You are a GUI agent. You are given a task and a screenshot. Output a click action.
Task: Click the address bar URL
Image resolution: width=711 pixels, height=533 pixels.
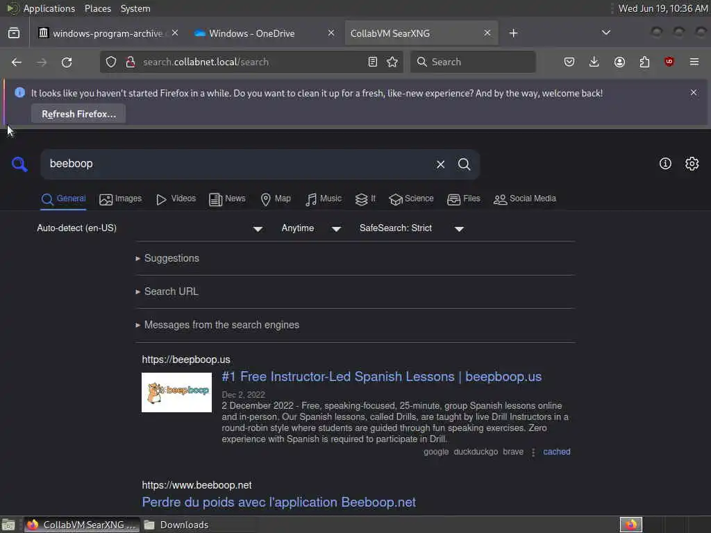coord(206,62)
